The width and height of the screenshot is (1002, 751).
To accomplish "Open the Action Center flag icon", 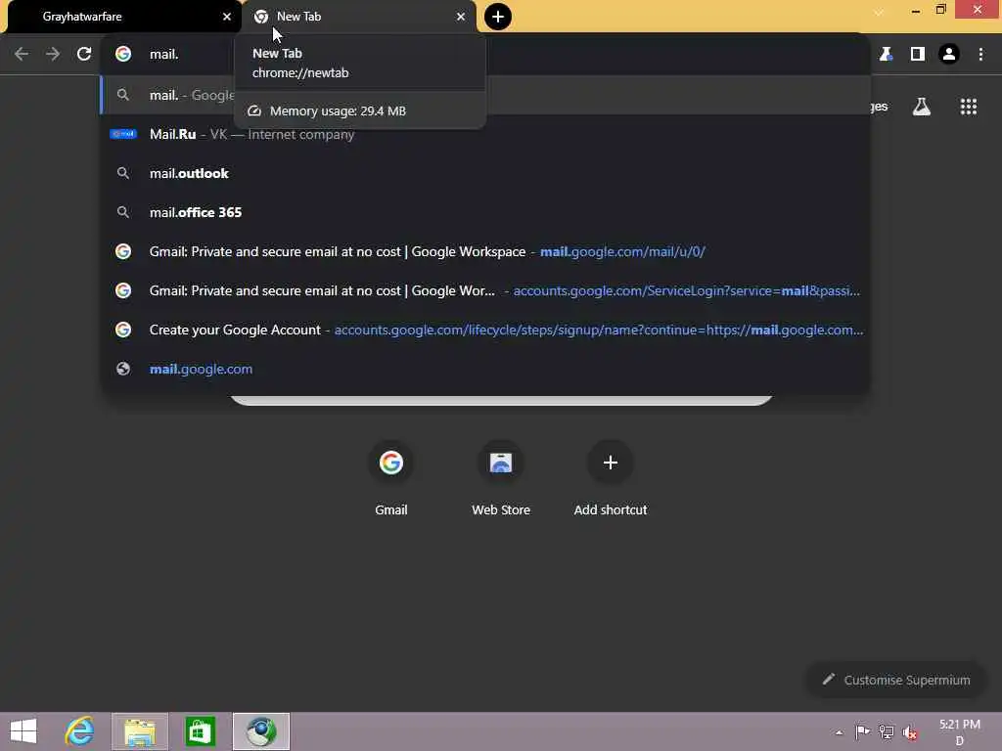I will [x=862, y=731].
